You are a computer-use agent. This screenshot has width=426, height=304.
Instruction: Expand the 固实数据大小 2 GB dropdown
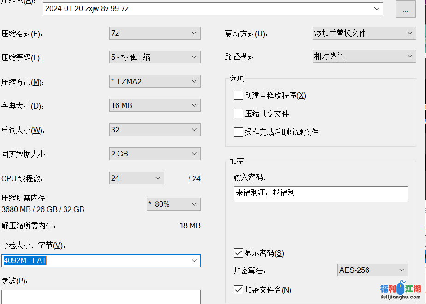pyautogui.click(x=154, y=154)
